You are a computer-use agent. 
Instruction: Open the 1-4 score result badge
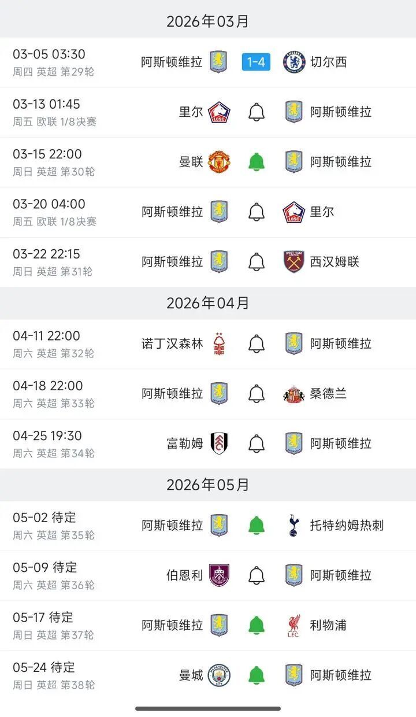coord(256,62)
